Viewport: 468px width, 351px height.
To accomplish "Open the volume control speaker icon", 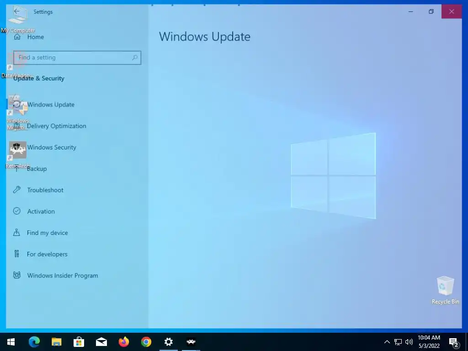I will (409, 342).
